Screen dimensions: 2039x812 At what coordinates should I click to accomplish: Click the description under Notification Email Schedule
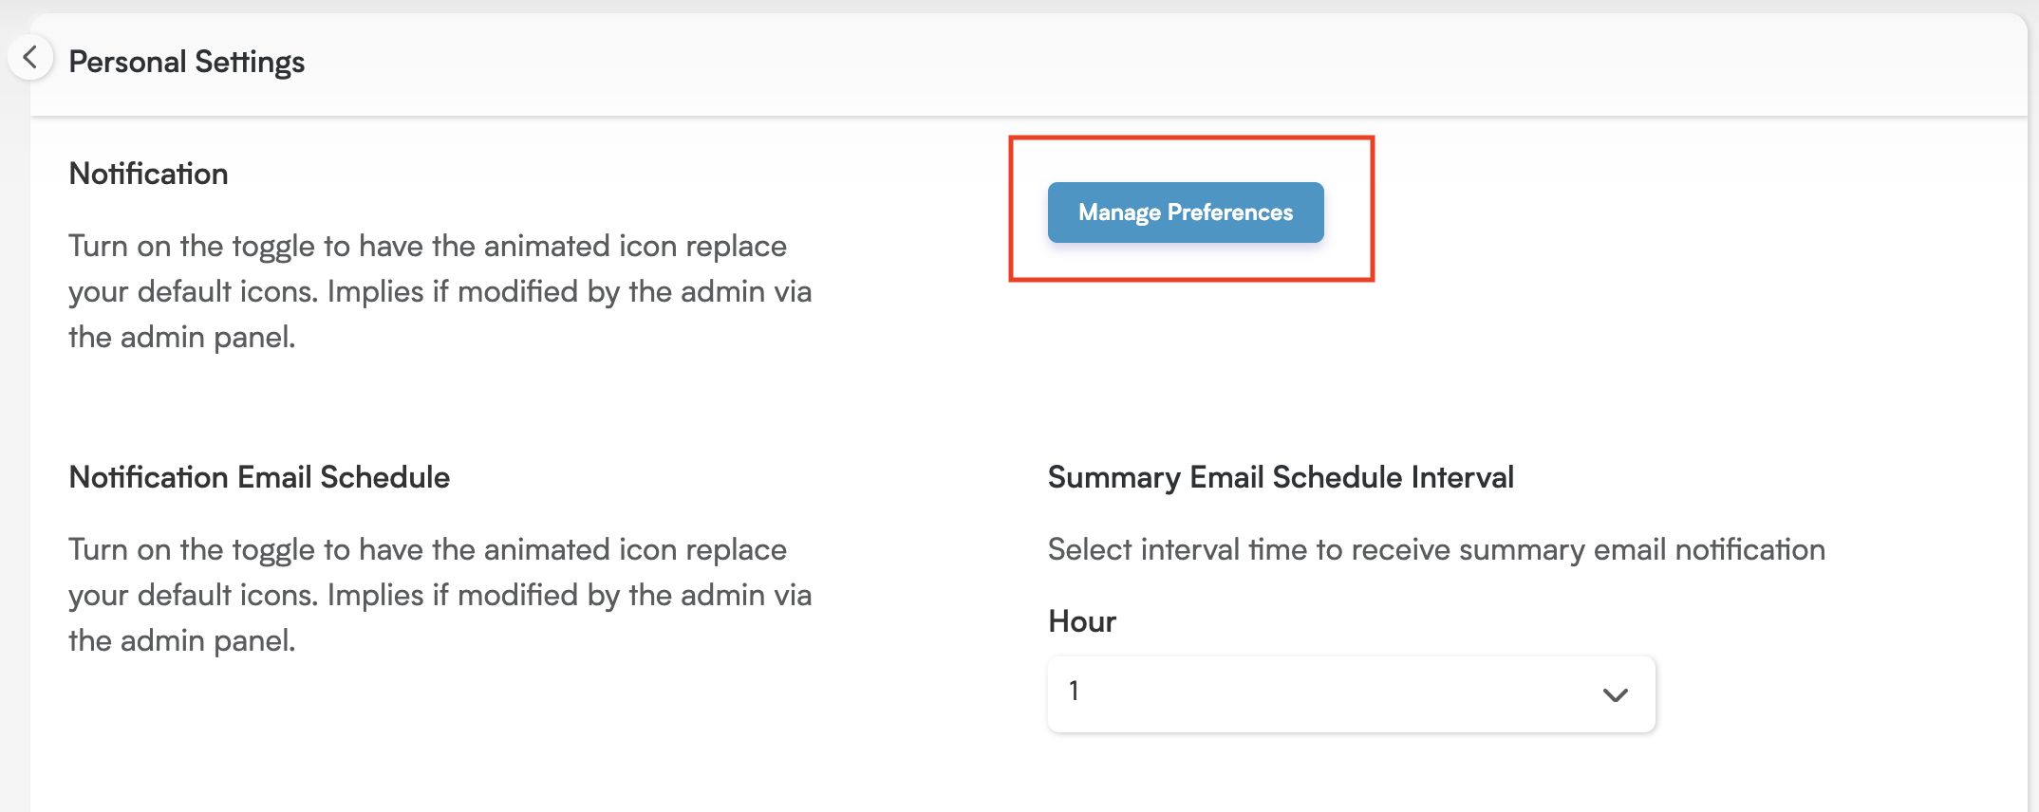tap(440, 595)
